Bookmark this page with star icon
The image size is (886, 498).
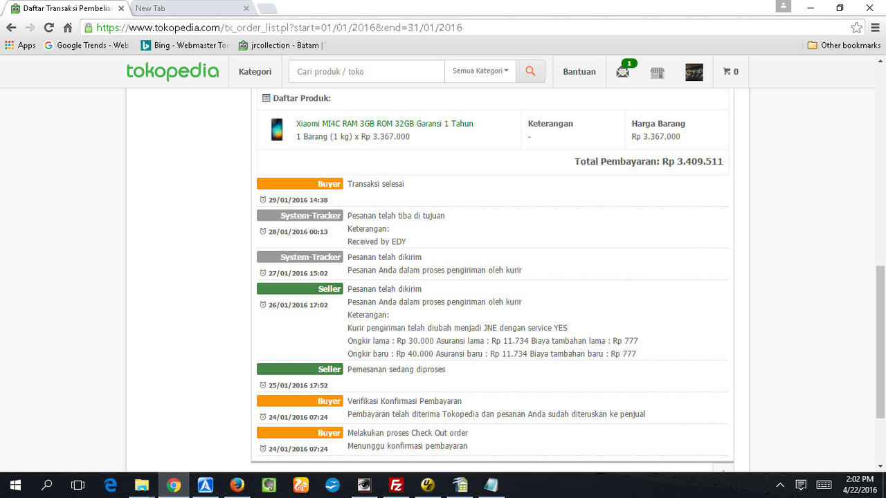point(856,28)
